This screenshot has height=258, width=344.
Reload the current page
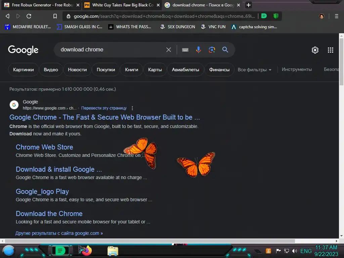[29, 16]
